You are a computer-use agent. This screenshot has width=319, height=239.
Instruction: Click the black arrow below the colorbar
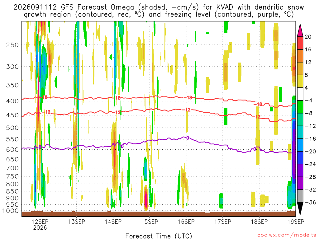tap(300, 209)
